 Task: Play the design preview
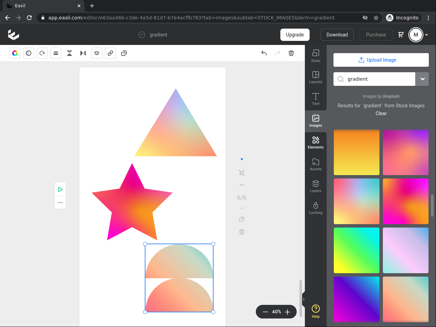[x=60, y=189]
